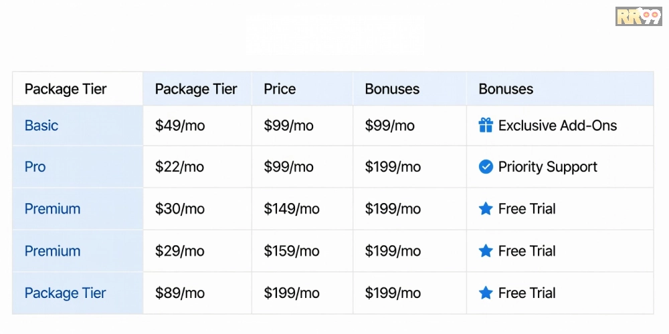Click Free Trial text in the $89/mo row

click(527, 293)
